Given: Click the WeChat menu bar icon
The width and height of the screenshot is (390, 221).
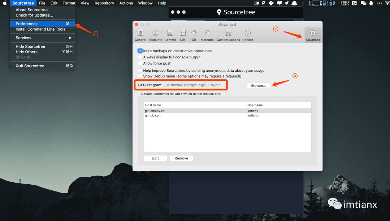Looking at the screenshot, I should (x=363, y=3).
